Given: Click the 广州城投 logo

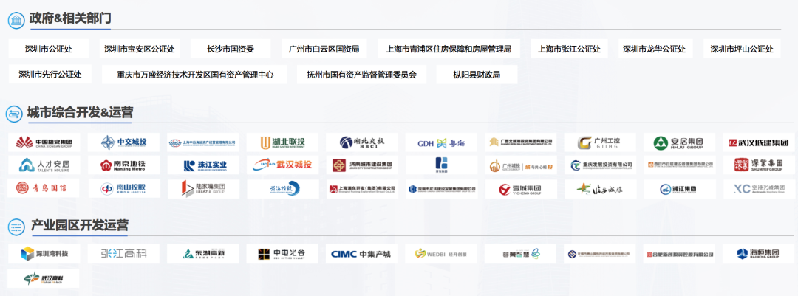Looking at the screenshot, I should (520, 165).
